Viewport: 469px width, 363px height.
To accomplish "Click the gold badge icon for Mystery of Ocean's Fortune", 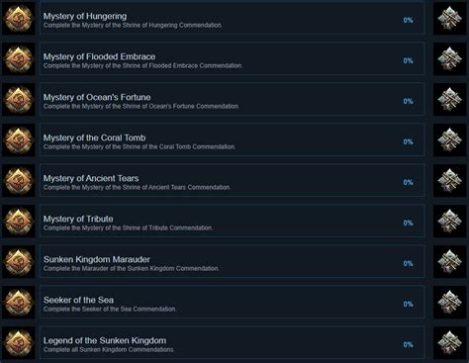I will [19, 99].
